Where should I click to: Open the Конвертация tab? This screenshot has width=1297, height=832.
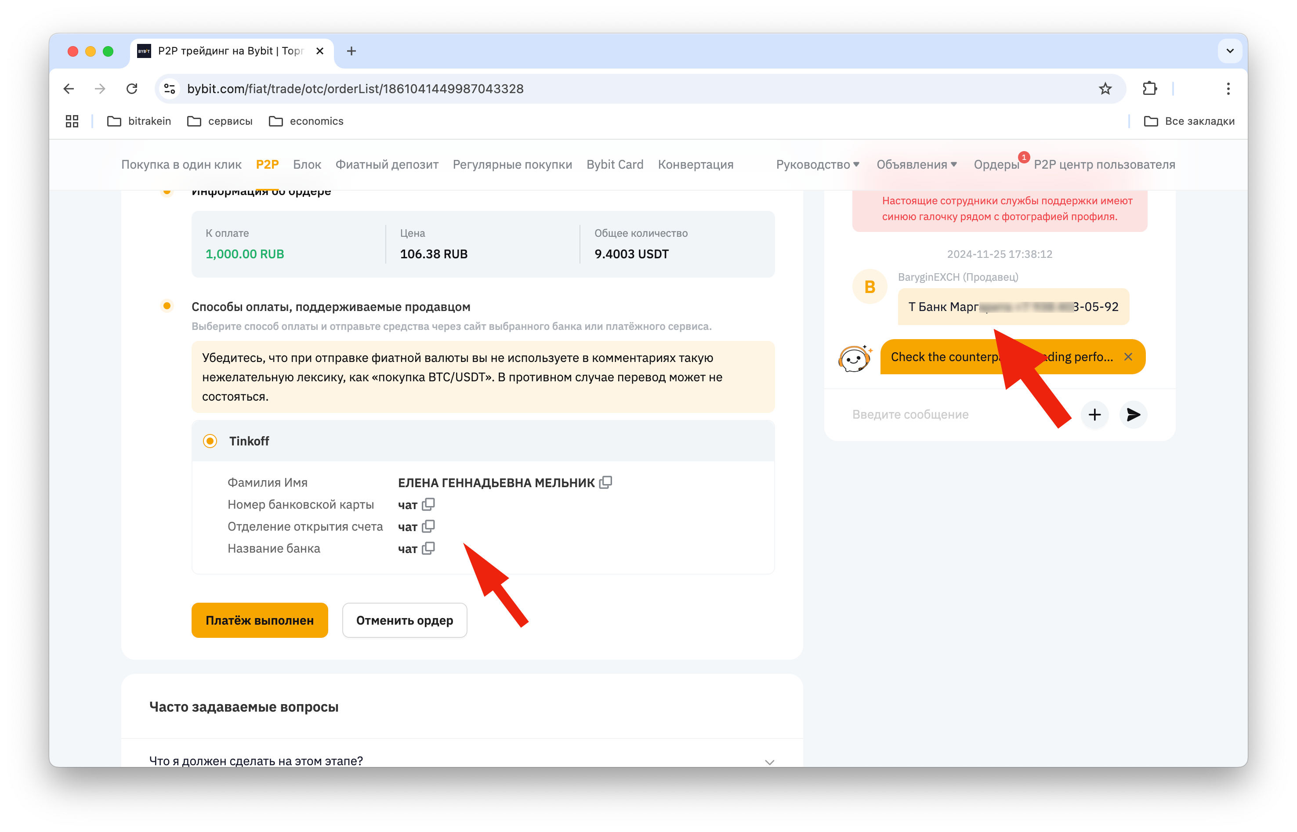(x=695, y=164)
